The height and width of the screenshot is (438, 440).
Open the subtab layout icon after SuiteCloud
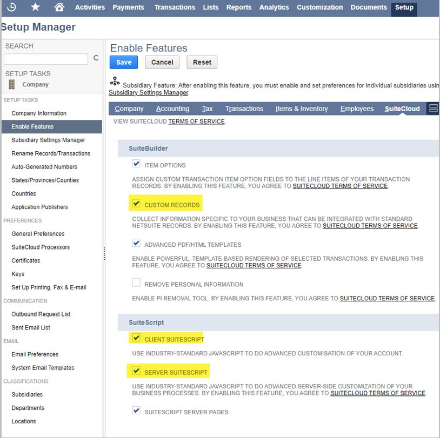tap(434, 108)
